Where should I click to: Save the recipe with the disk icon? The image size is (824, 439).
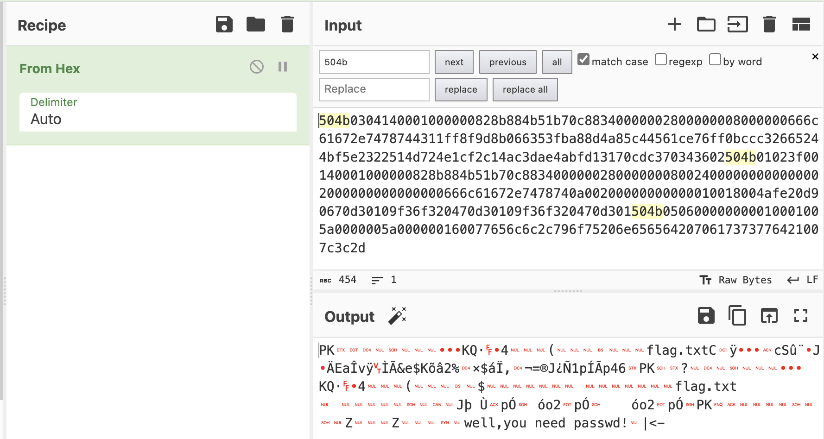coord(224,25)
